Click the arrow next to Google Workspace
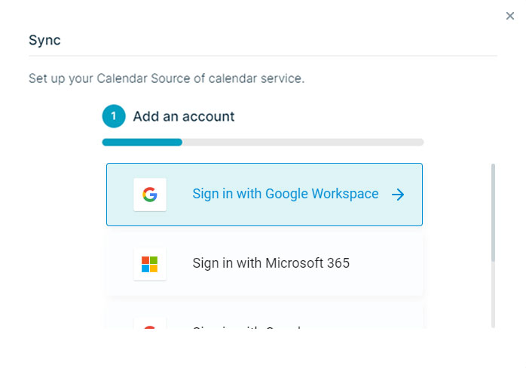526x368 pixels. 399,195
